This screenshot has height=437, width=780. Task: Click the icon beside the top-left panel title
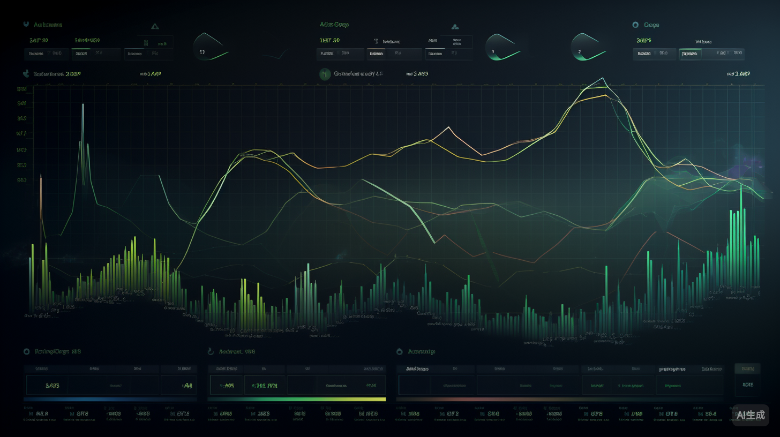[x=26, y=25]
